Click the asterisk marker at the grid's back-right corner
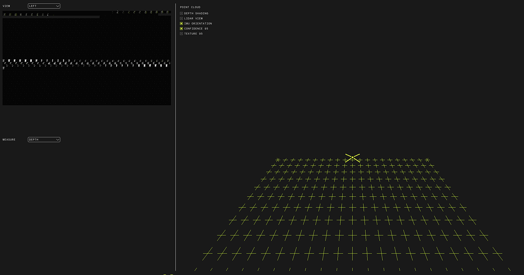The width and height of the screenshot is (524, 275). [x=427, y=160]
